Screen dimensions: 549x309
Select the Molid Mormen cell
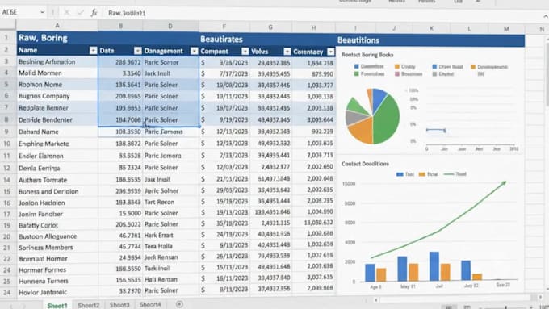pos(57,73)
